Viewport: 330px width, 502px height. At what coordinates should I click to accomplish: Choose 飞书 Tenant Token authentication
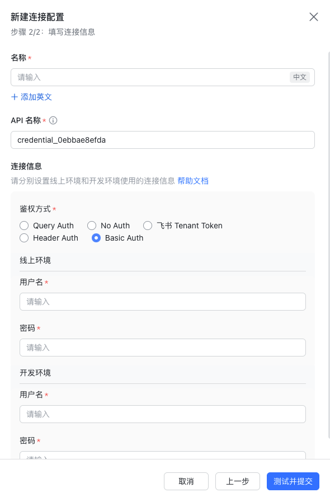click(148, 226)
